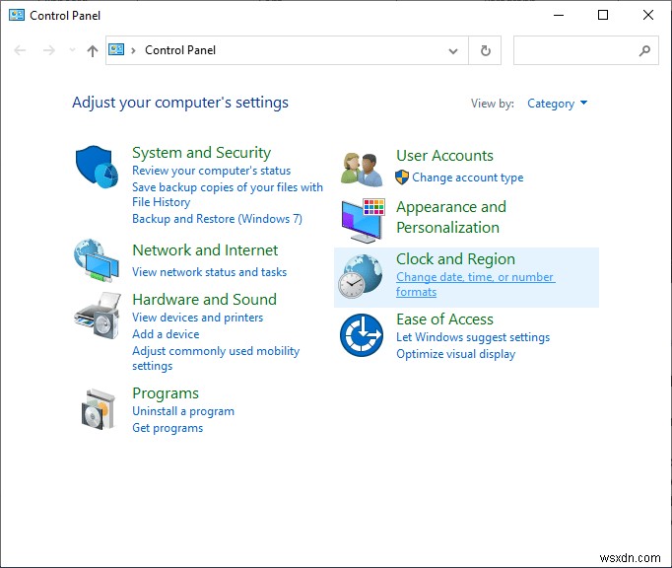Open User Accounts heading

tap(444, 155)
